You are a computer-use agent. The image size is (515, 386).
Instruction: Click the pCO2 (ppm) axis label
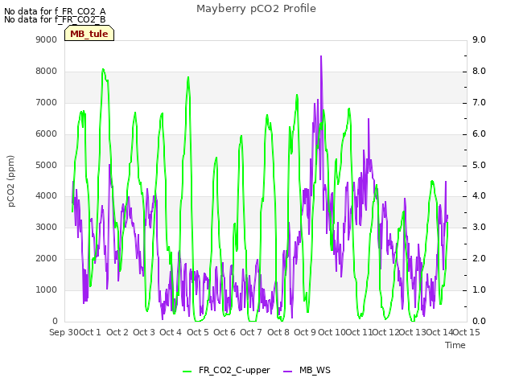(11, 181)
